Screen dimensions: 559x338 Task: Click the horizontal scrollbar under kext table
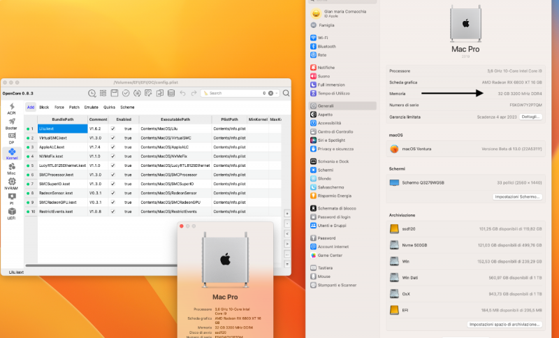101,265
